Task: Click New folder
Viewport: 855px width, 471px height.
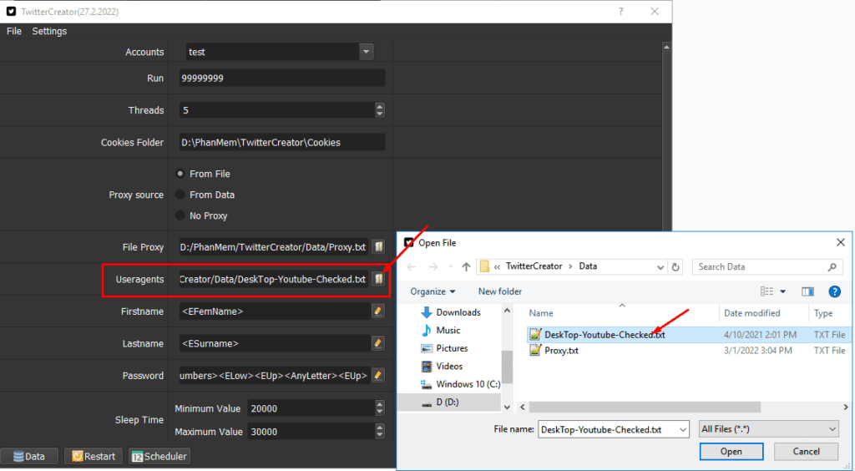Action: pyautogui.click(x=500, y=291)
